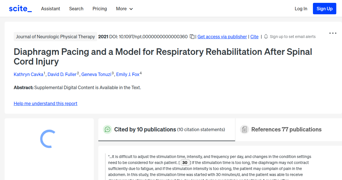The image size is (342, 180).
Task: Click the References document icon
Action: pyautogui.click(x=244, y=129)
